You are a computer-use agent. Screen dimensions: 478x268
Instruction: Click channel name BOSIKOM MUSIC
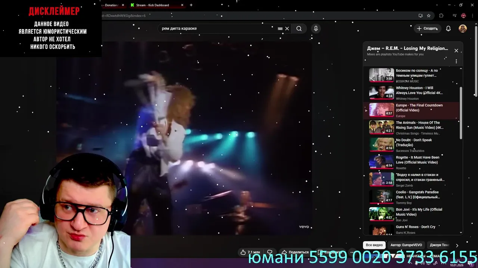pyautogui.click(x=407, y=81)
